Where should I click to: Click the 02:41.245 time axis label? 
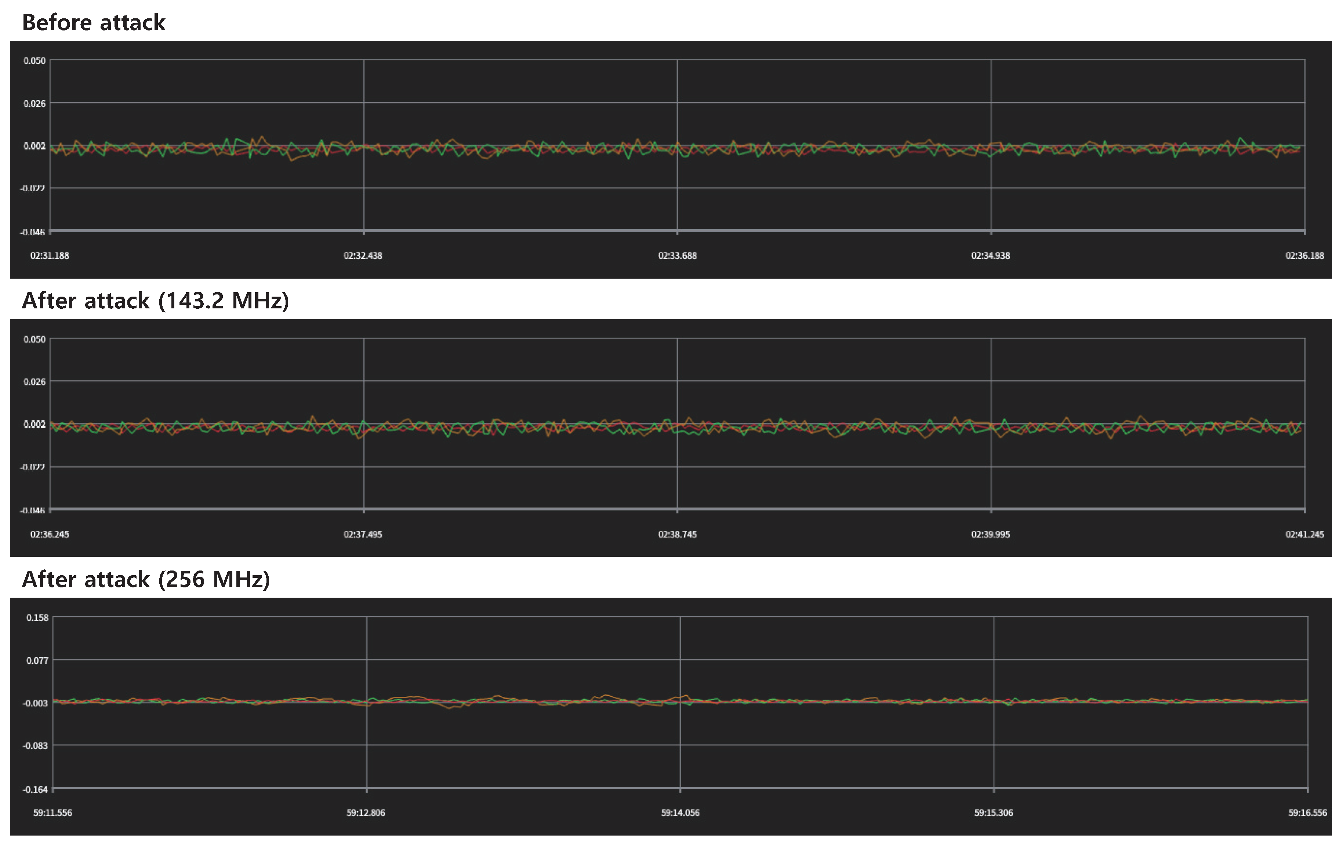(x=1304, y=534)
